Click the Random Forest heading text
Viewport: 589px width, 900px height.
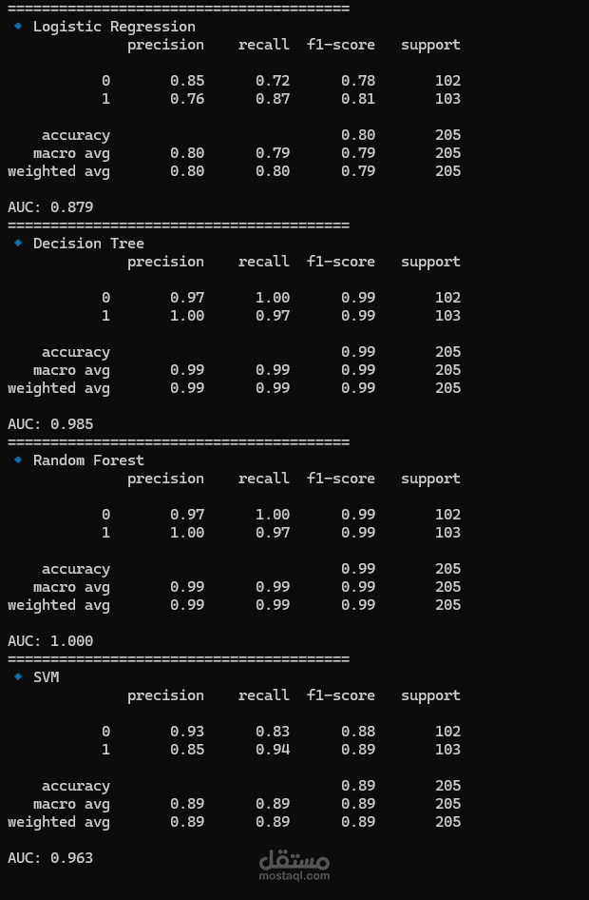tap(88, 460)
